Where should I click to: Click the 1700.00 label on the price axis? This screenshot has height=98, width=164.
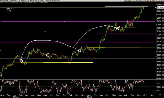pos(160,72)
